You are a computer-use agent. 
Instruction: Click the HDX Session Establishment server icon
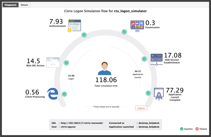click(x=157, y=59)
